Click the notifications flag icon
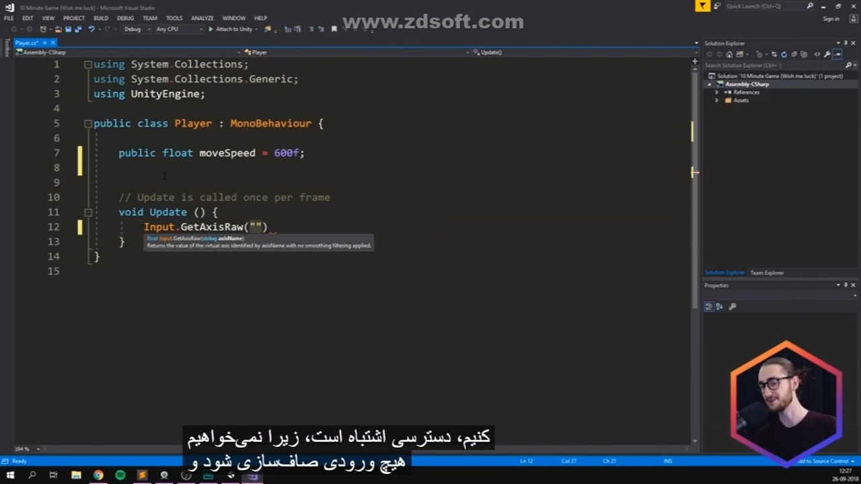 coord(702,6)
